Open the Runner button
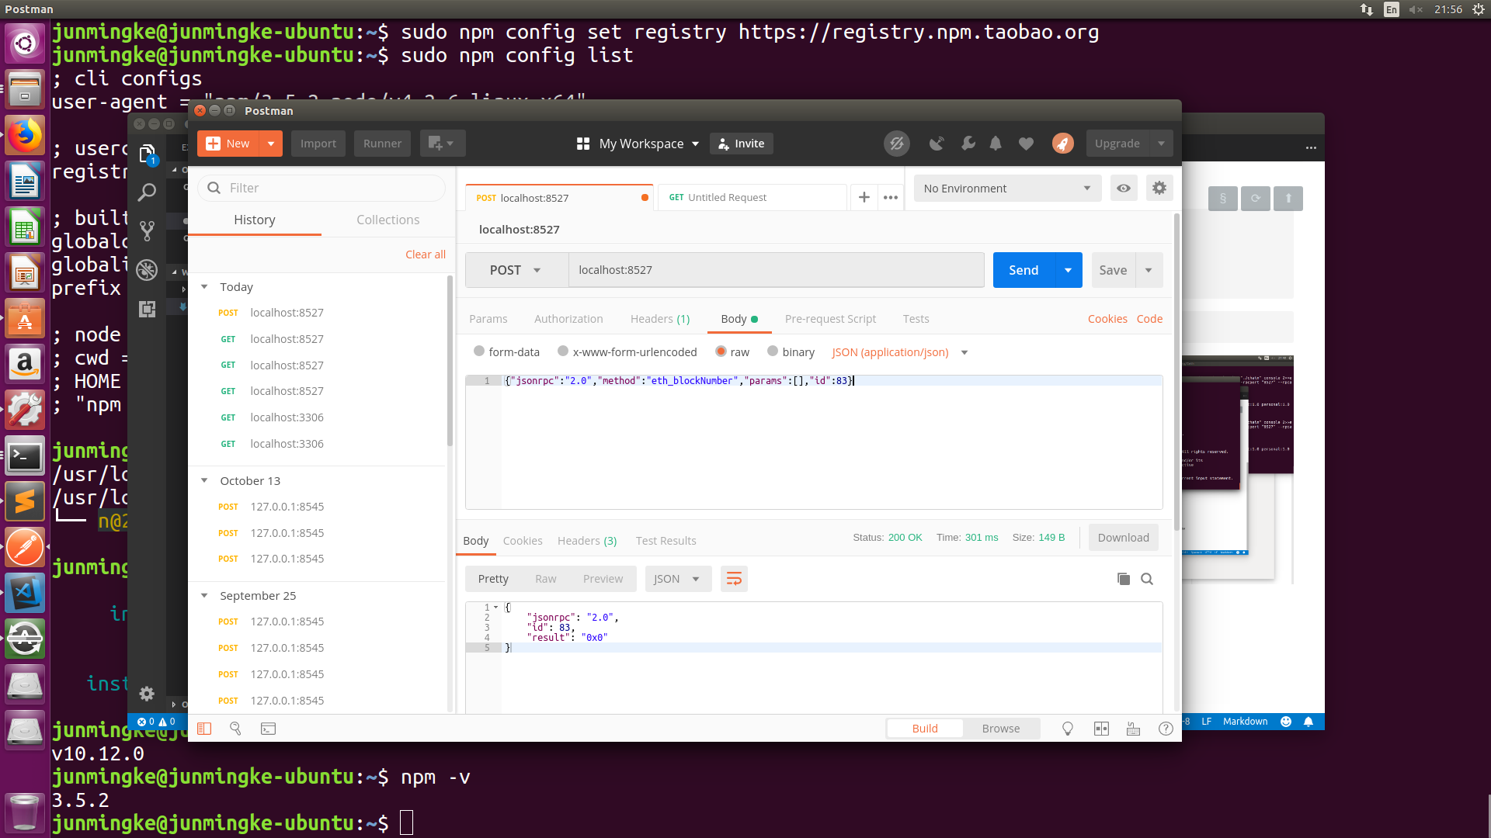1491x838 pixels. pos(382,144)
